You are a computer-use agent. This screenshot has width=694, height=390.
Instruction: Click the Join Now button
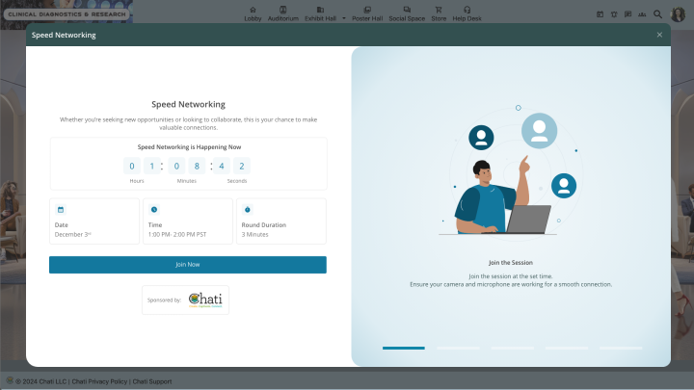[188, 265]
